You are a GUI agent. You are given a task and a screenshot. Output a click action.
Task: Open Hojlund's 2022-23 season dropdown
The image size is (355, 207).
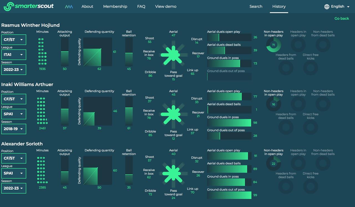tap(14, 70)
